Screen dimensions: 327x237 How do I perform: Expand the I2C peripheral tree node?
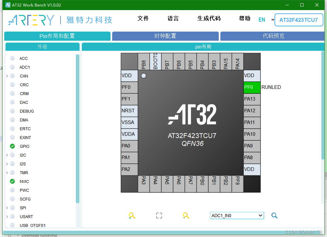(x=7, y=155)
